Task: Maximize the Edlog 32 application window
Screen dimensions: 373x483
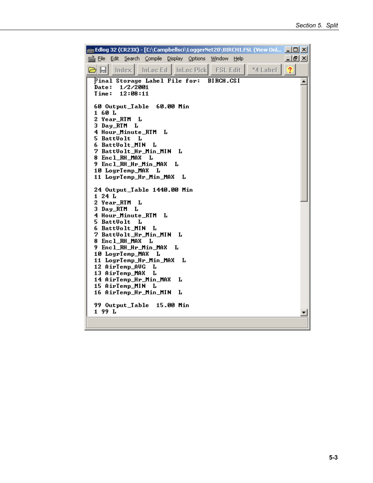Action: [296, 50]
